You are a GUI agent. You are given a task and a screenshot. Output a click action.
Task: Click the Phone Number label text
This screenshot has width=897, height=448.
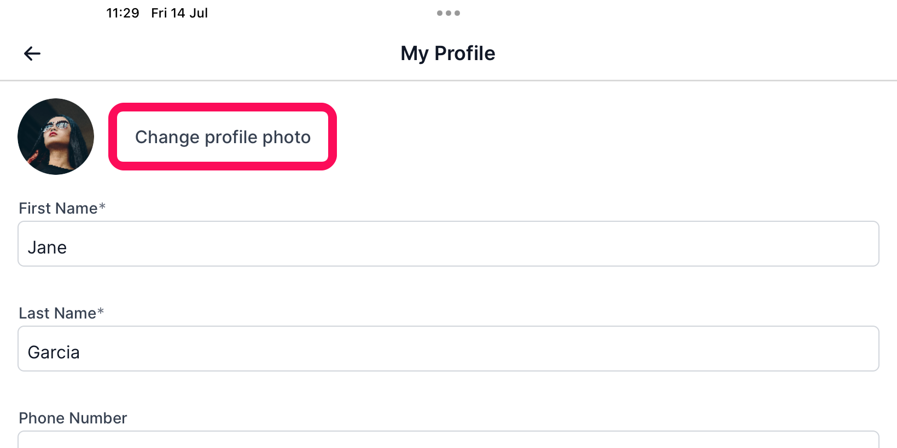click(73, 418)
